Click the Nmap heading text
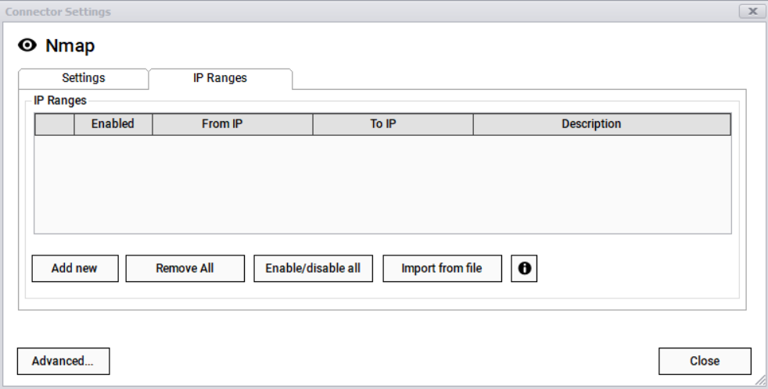 point(70,46)
